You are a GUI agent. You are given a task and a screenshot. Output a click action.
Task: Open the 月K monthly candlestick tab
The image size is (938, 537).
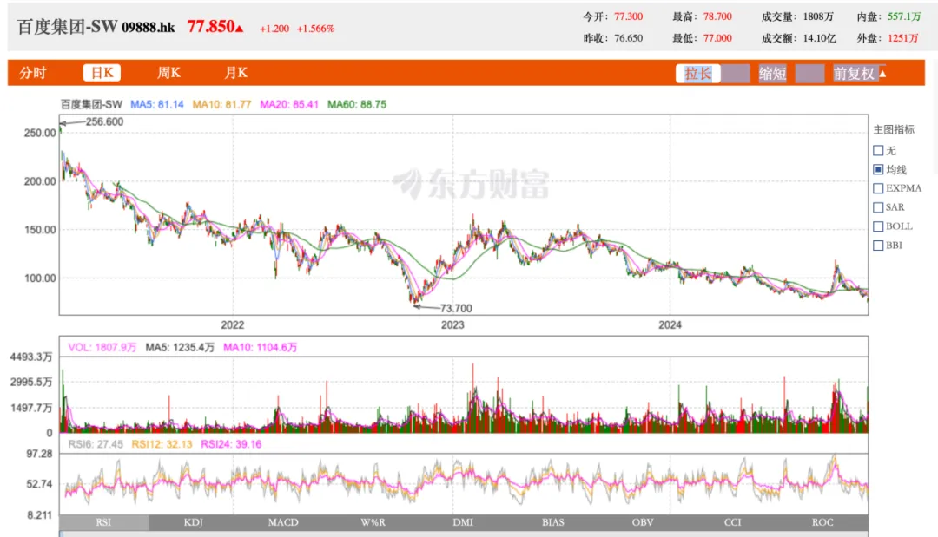(235, 73)
